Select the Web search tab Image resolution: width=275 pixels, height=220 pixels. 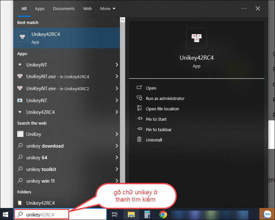pos(87,8)
